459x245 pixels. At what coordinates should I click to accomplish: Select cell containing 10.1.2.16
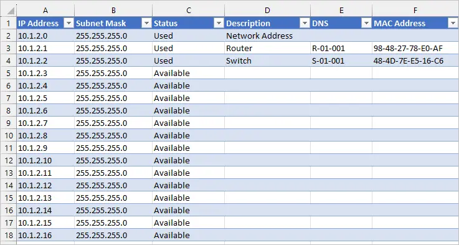click(45, 235)
